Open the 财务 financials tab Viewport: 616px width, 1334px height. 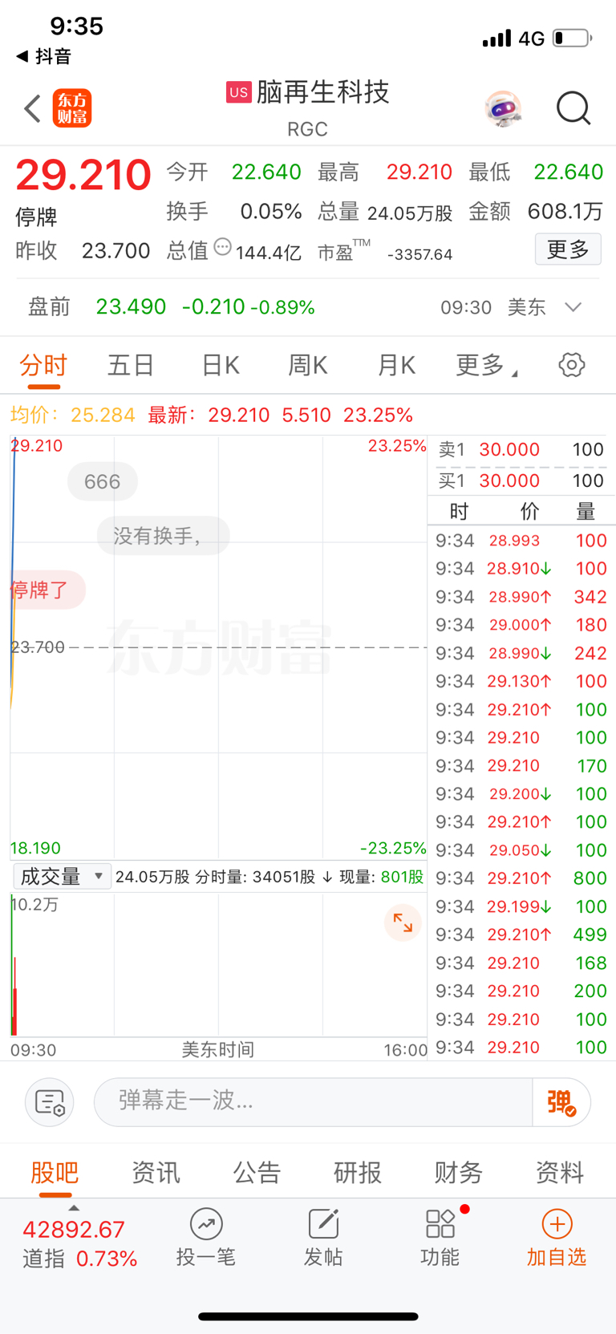point(459,1173)
